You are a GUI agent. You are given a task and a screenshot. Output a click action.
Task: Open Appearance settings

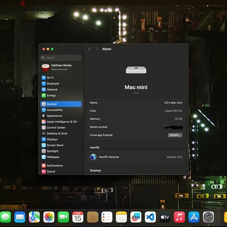click(x=61, y=116)
